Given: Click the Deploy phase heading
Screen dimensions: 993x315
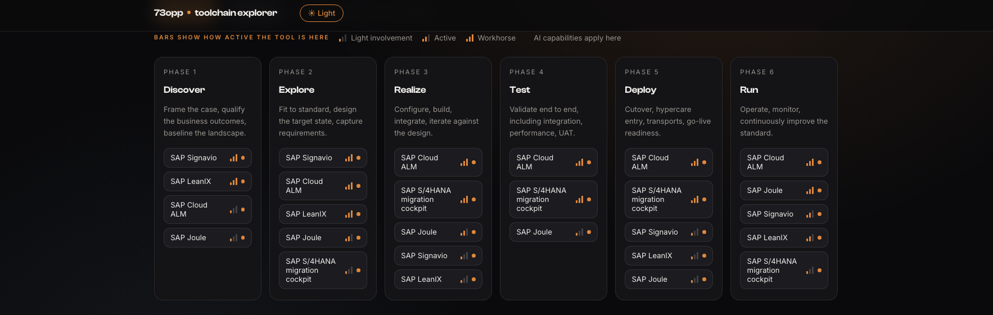Looking at the screenshot, I should click(640, 90).
